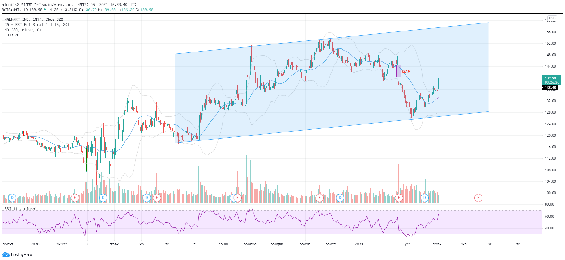The width and height of the screenshot is (565, 260).
Task: Click the 156.00 price axis label
Action: [550, 32]
